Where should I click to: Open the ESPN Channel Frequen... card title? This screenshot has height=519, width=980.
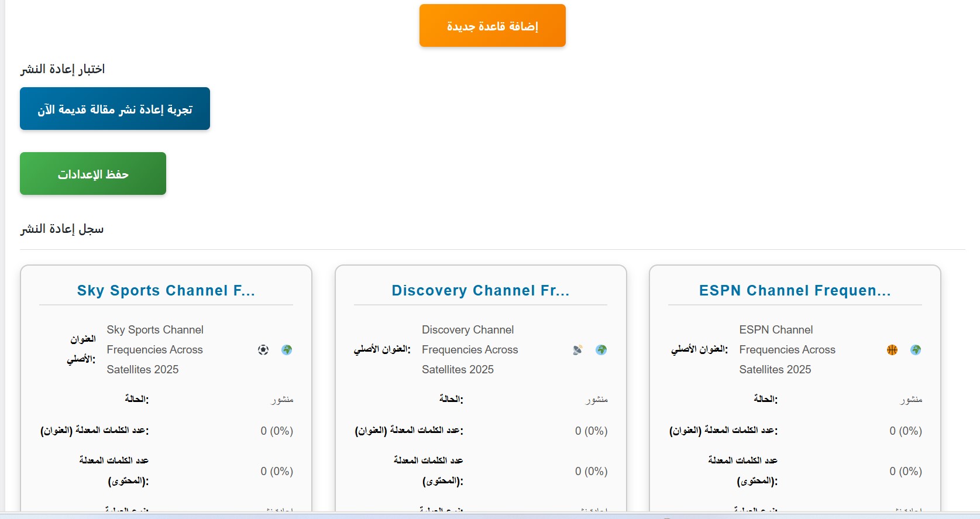795,291
